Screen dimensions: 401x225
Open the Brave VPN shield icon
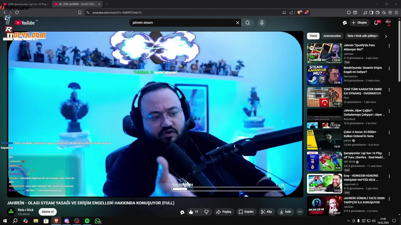pyautogui.click(x=390, y=12)
